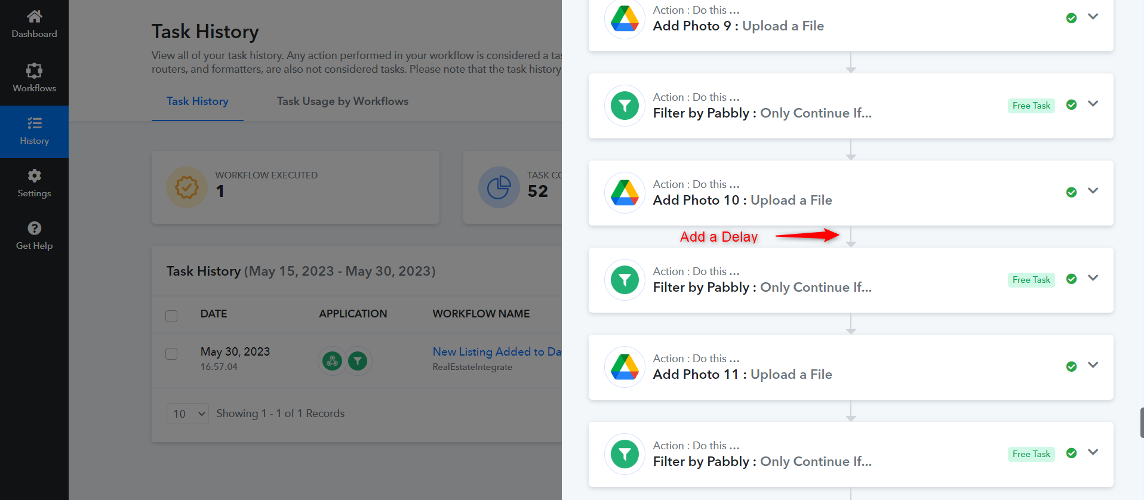The image size is (1144, 500).
Task: Click the Get Help question icon
Action: click(x=34, y=228)
